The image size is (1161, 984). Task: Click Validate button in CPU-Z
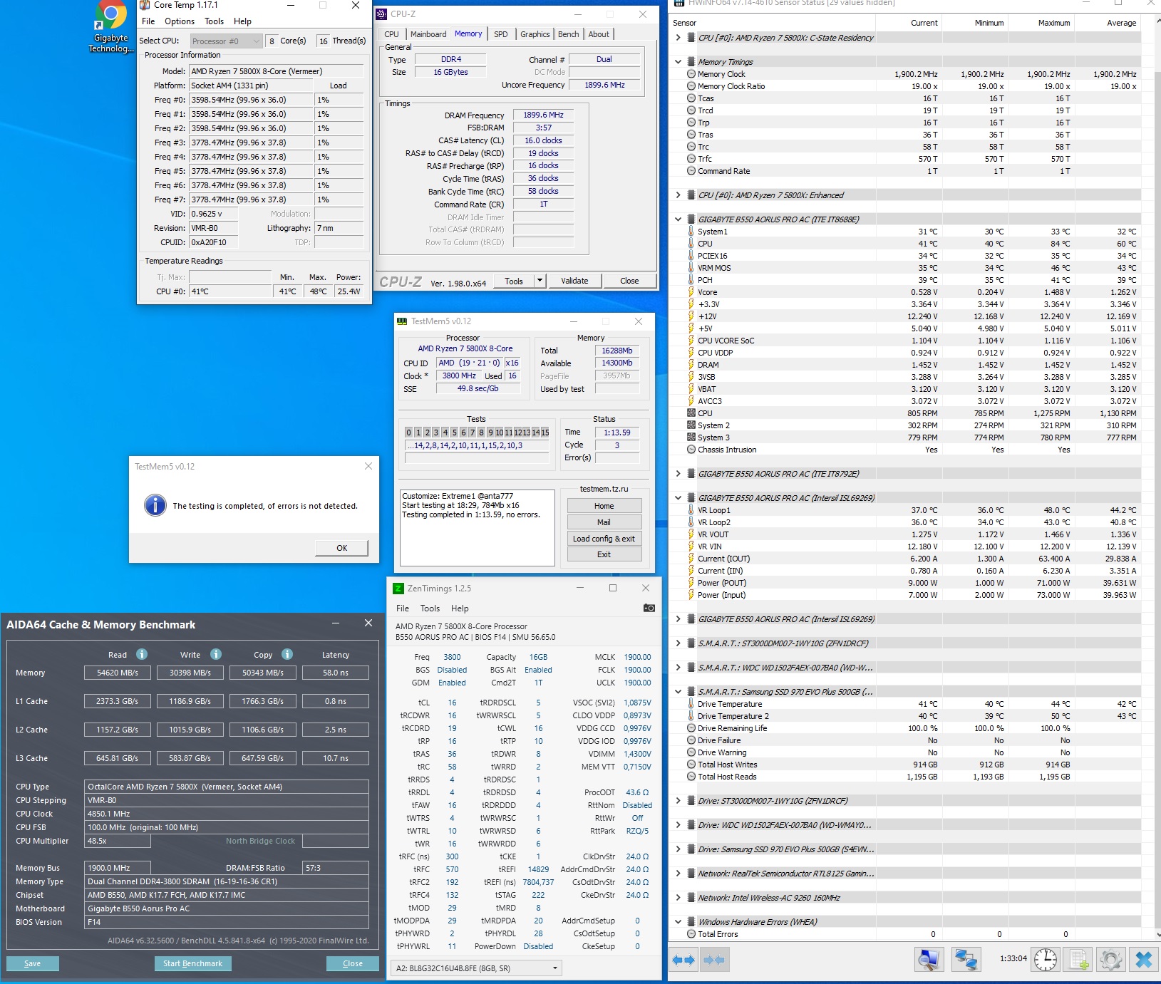point(574,281)
